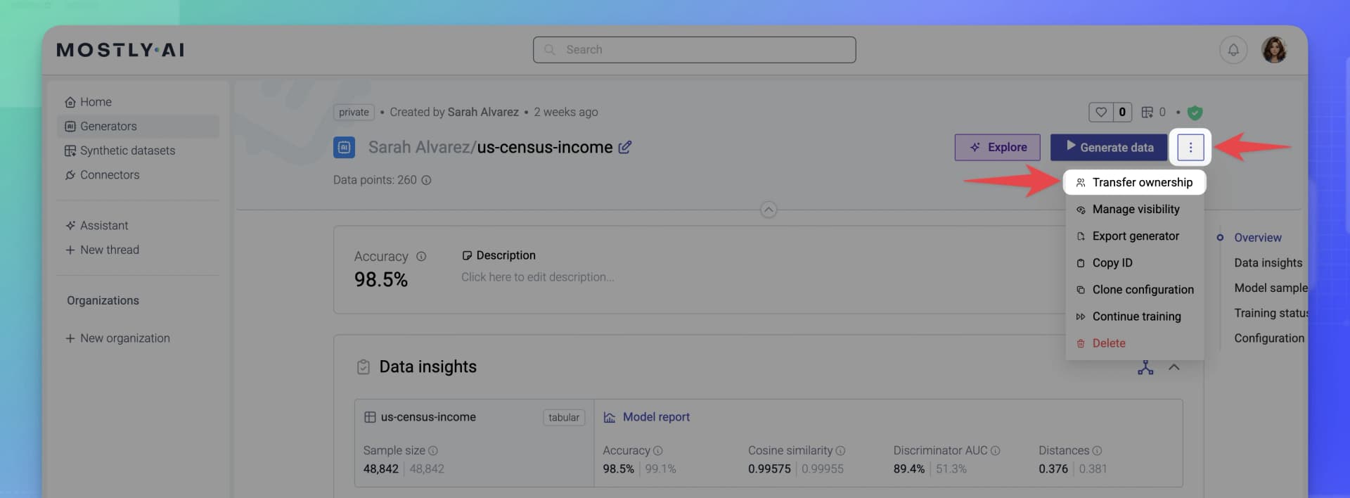Click the synthetic datasets count icon

coord(1147,113)
